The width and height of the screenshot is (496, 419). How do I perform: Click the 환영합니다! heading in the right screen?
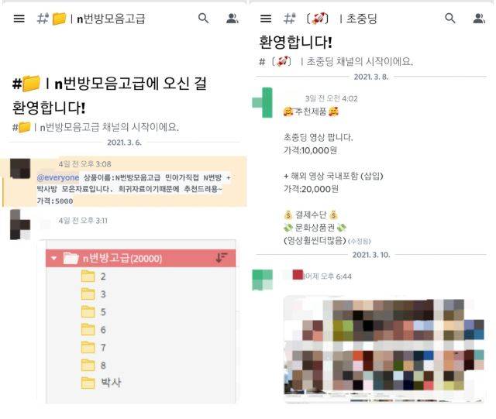tap(295, 42)
